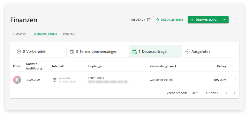Open page options three-dot menu beside Überweisung
The width and height of the screenshot is (249, 116).
coord(235,20)
